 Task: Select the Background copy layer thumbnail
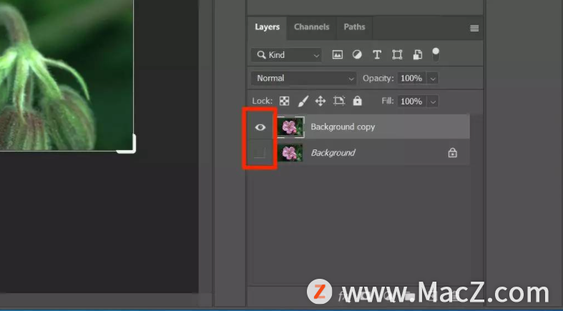[x=290, y=127]
